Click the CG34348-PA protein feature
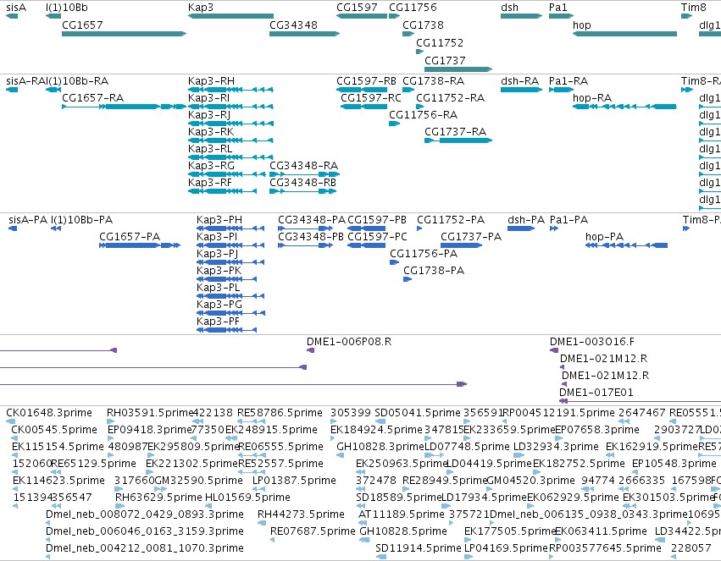 (x=305, y=228)
